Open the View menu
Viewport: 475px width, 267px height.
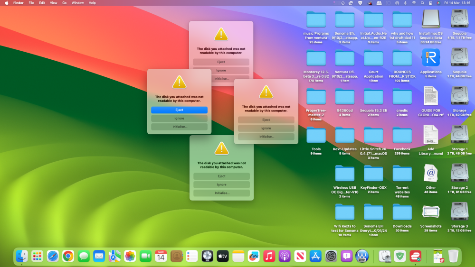pos(53,3)
